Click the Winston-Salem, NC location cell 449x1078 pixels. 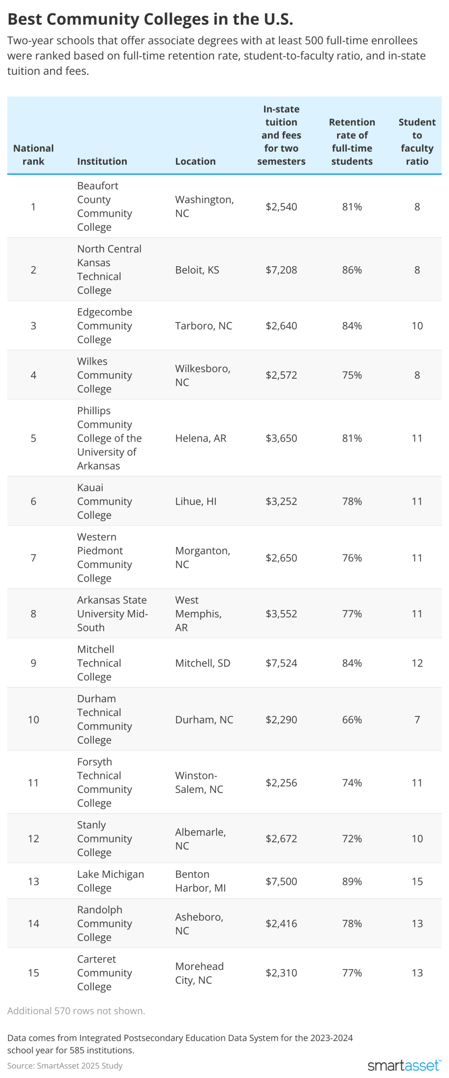(199, 782)
